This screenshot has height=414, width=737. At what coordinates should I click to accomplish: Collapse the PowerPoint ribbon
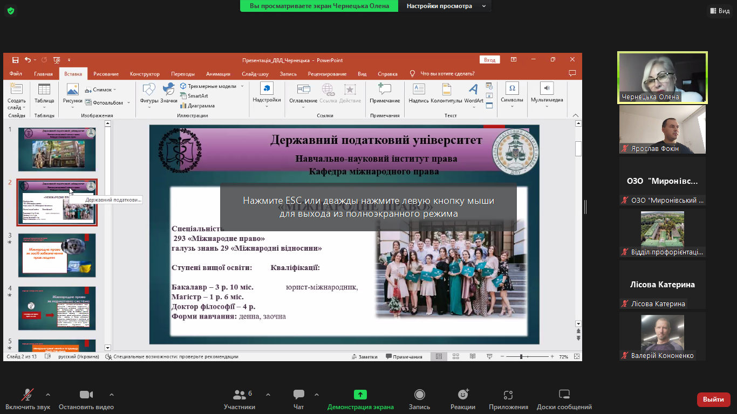click(x=575, y=115)
